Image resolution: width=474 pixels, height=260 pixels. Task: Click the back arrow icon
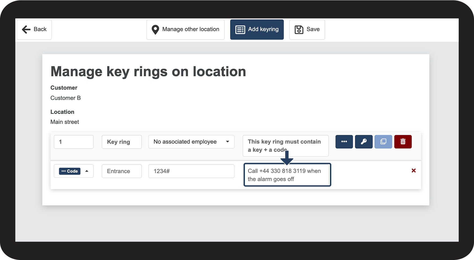pyautogui.click(x=26, y=29)
